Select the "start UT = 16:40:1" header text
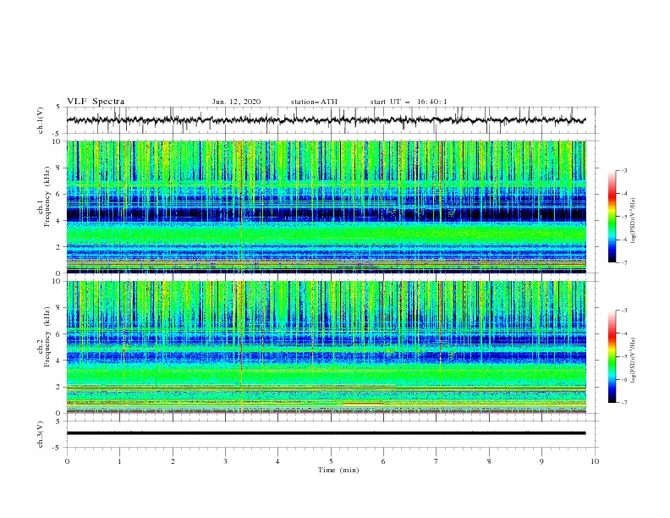 point(409,102)
